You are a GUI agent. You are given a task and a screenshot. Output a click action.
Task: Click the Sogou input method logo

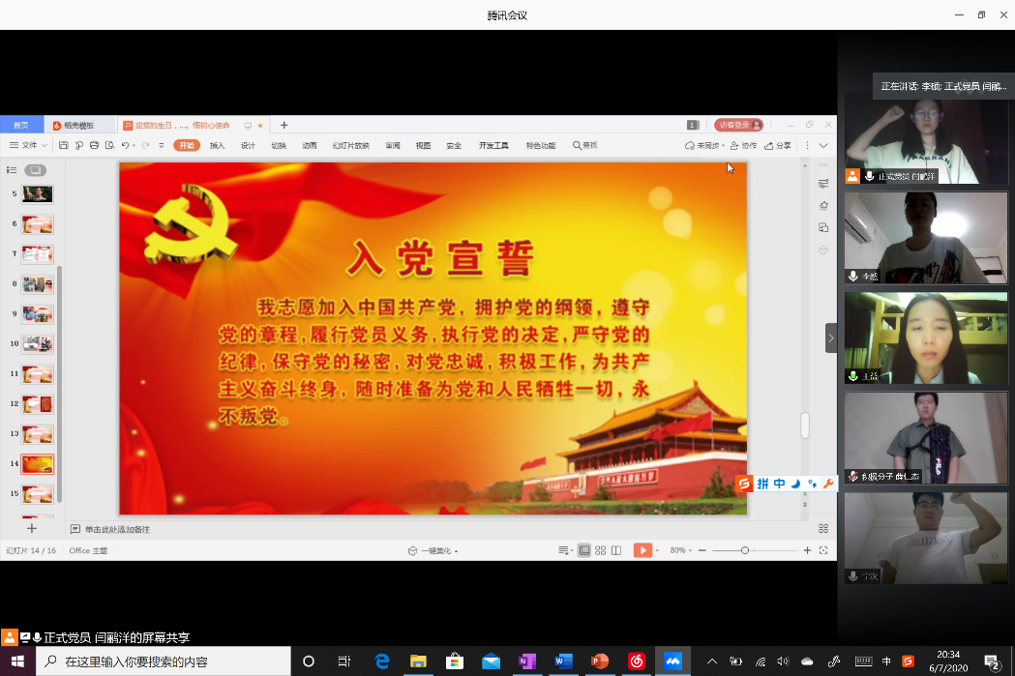(744, 484)
